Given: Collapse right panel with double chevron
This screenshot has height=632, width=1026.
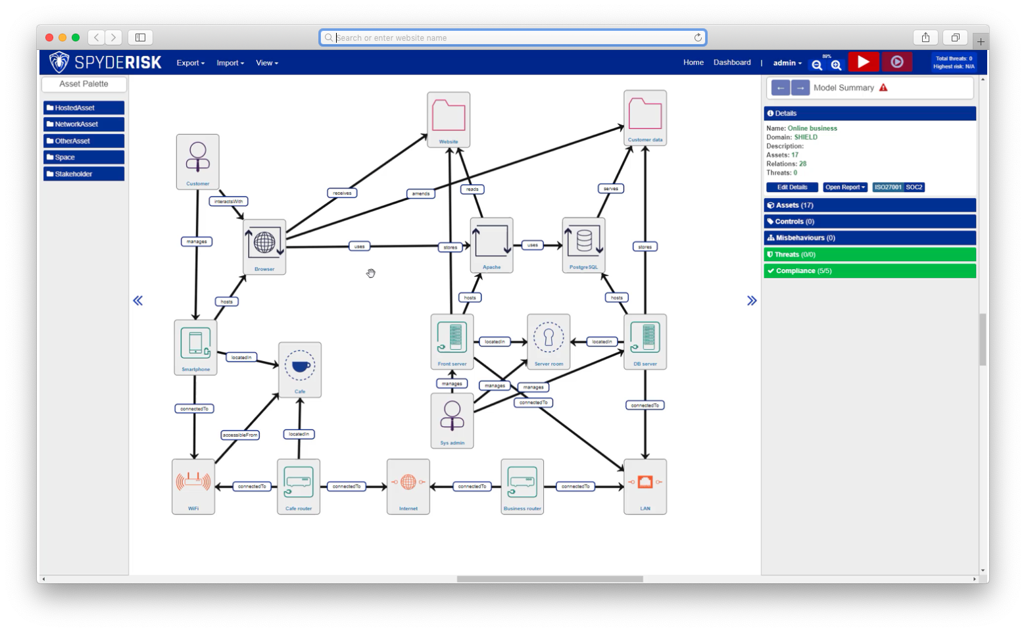Looking at the screenshot, I should tap(752, 301).
